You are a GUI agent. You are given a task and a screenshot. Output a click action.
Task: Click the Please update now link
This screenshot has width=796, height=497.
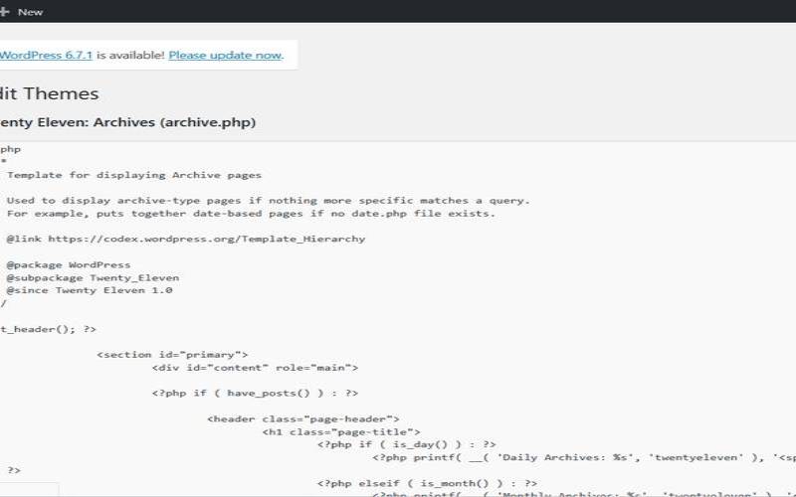point(225,55)
